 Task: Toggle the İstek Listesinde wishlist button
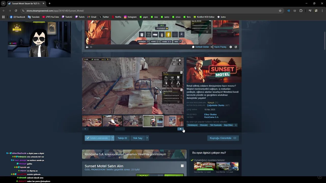click(98, 138)
